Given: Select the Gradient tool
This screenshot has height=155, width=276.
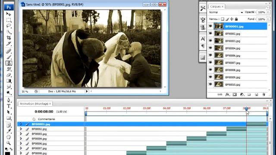Looking at the screenshot, I should pos(9,81).
